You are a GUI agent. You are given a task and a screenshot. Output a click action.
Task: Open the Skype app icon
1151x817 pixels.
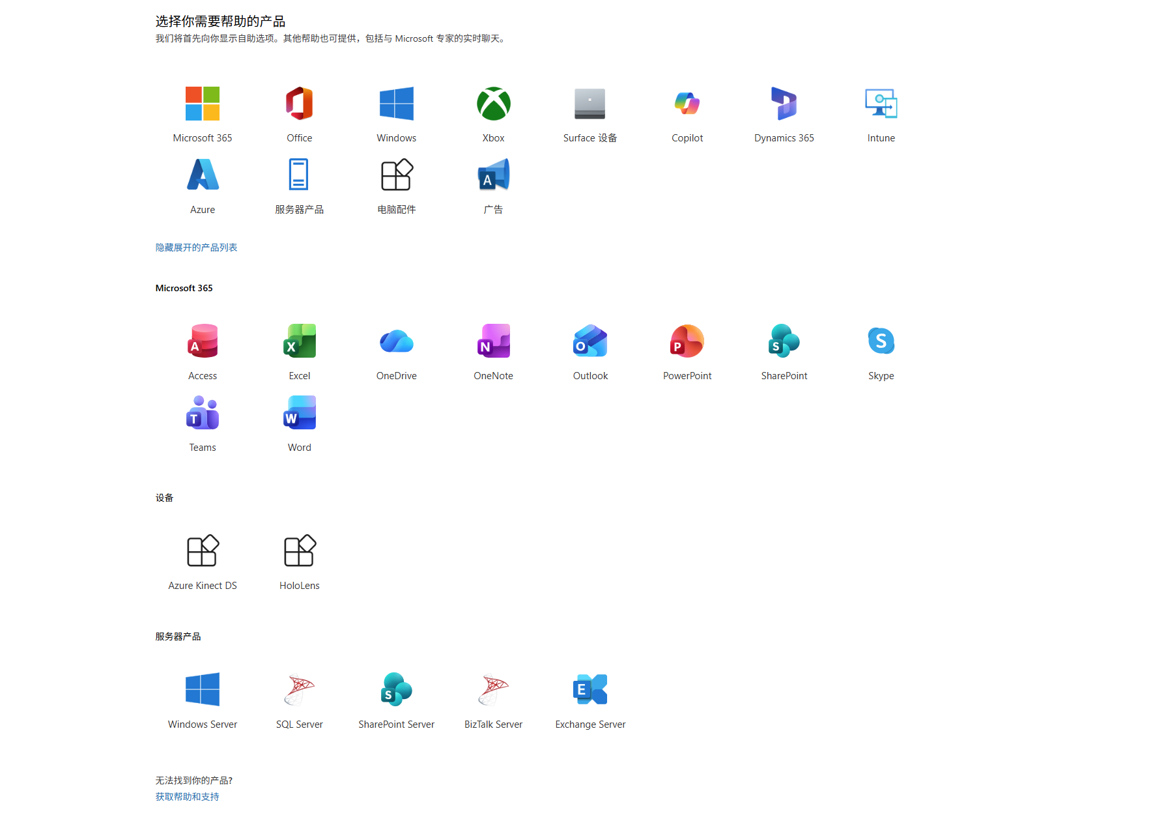881,341
